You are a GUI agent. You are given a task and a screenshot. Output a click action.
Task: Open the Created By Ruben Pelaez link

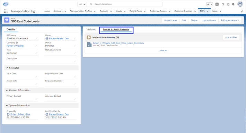pyautogui.click(x=20, y=114)
